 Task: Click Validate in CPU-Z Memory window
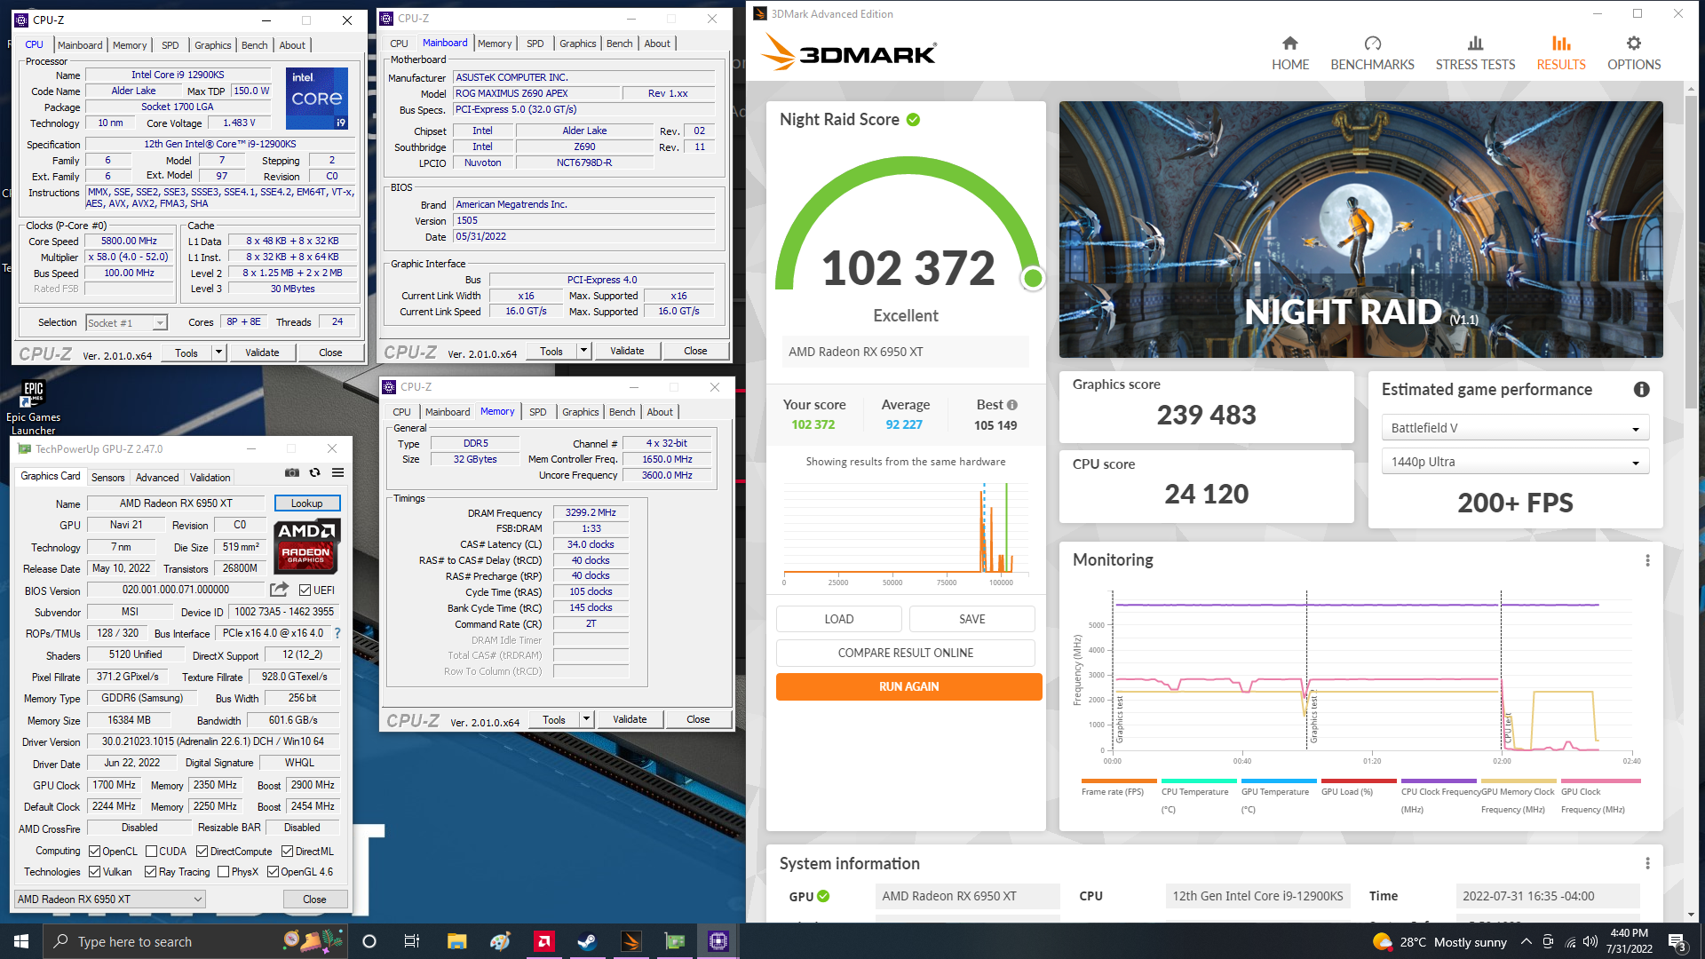tap(630, 720)
